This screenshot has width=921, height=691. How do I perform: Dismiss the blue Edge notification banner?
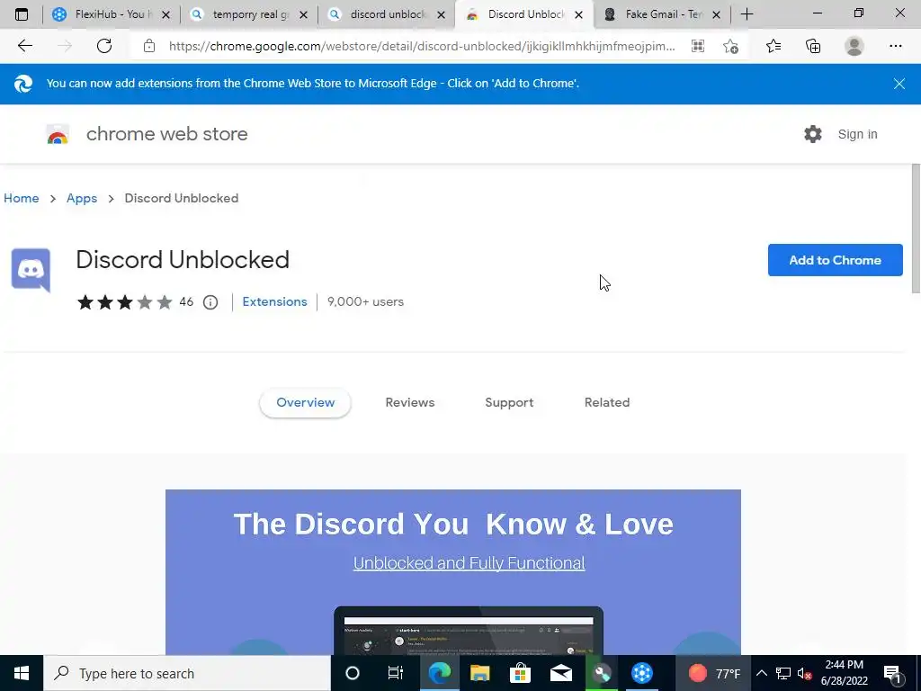tap(899, 84)
